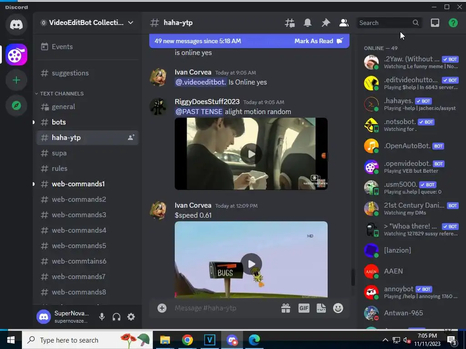Open Explore Discoverable Servers compass
Image resolution: width=466 pixels, height=349 pixels.
click(x=16, y=105)
